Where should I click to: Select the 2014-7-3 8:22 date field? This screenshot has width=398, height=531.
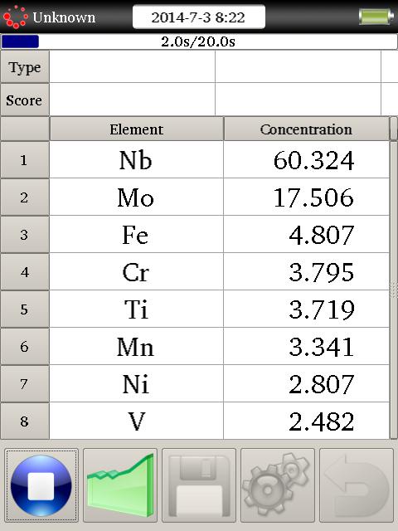(x=199, y=17)
